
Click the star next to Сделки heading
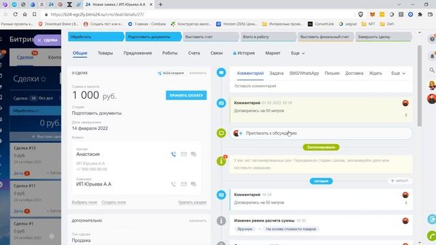[x=44, y=79]
